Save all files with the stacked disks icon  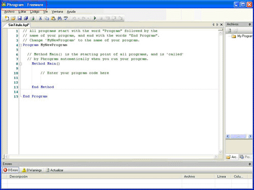click(26, 18)
